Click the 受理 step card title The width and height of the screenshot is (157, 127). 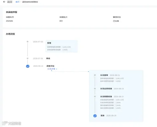(49, 43)
